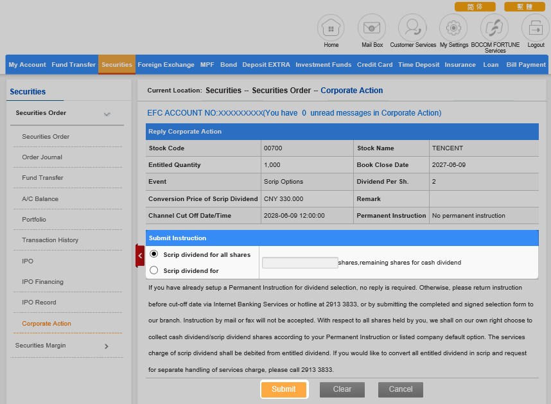Image resolution: width=551 pixels, height=404 pixels.
Task: Switch language to Simplified Chinese button
Action: 475,6
